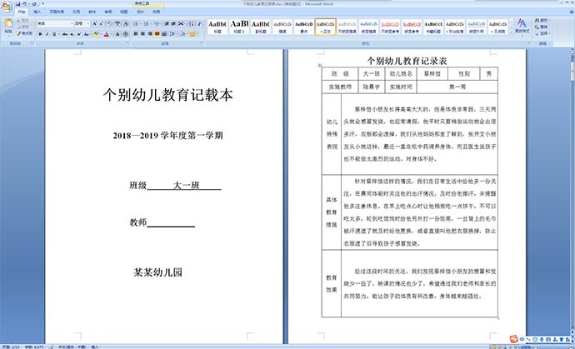Apply red font color button
This screenshot has width=575, height=349.
pos(107,34)
